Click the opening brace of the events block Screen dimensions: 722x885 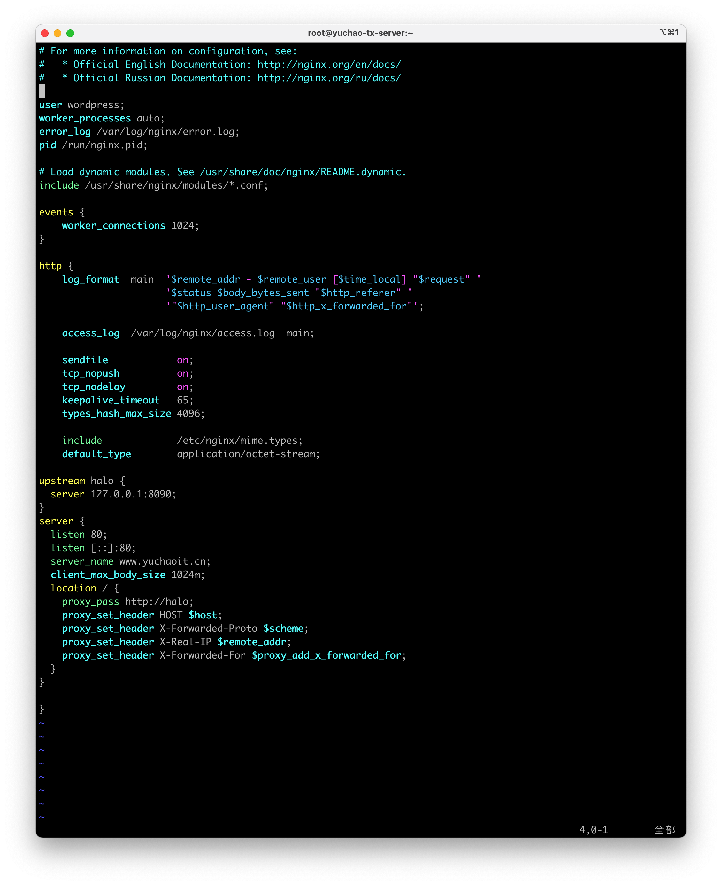82,212
